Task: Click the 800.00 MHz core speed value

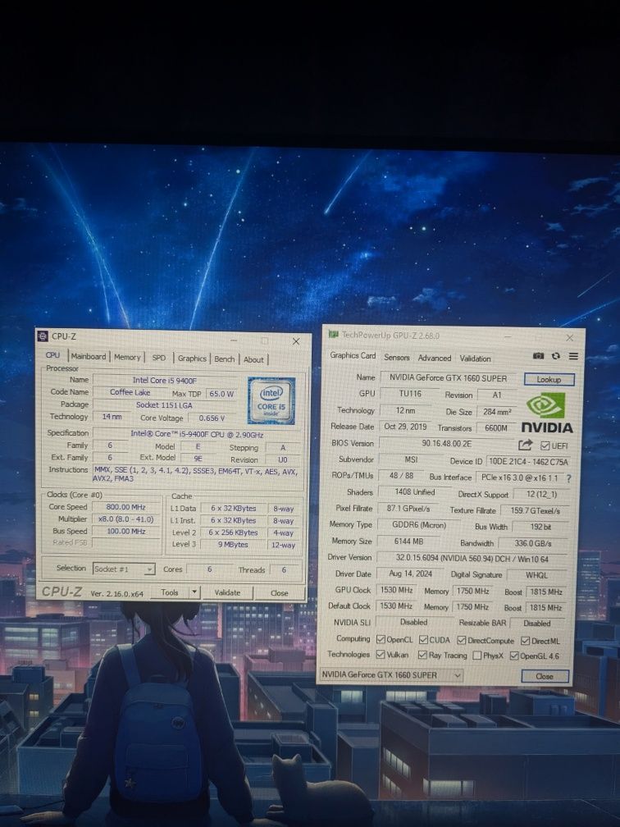Action: click(x=125, y=507)
